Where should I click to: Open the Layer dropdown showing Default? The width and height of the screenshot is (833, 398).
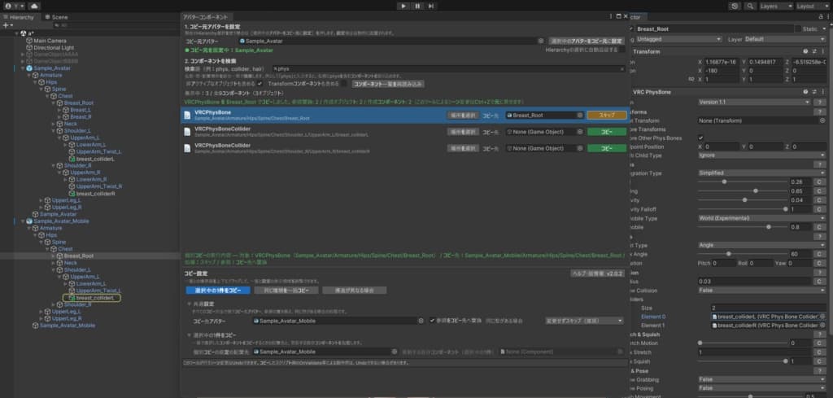point(785,39)
